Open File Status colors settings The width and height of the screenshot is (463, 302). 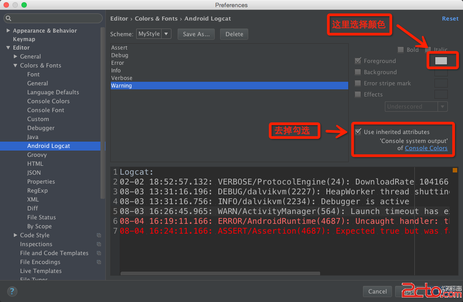click(42, 217)
